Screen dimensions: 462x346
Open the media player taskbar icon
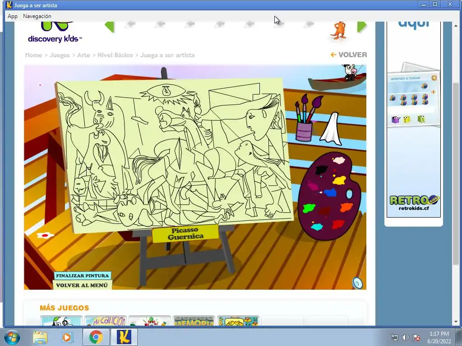pyautogui.click(x=67, y=337)
